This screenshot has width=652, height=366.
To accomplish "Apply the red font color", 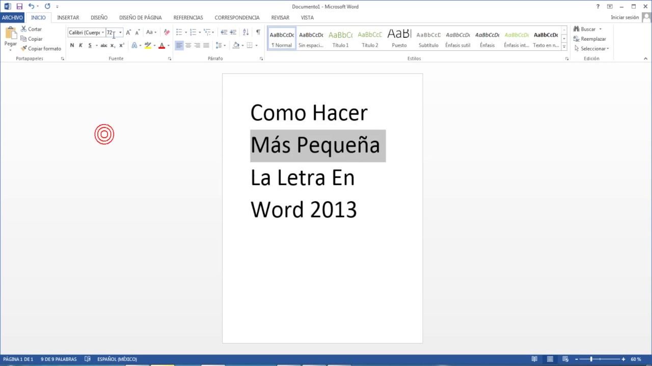I will tap(162, 46).
